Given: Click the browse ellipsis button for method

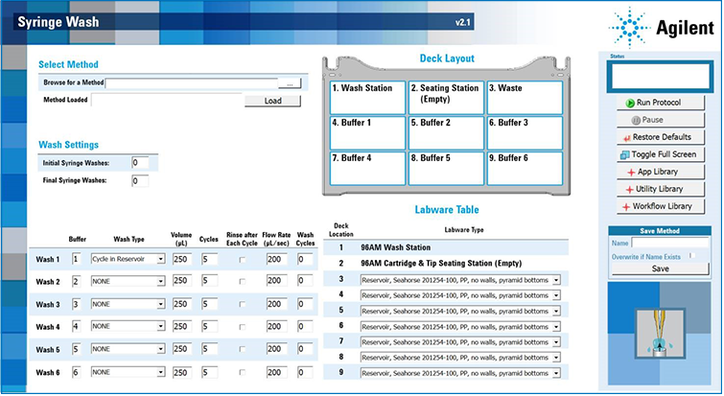Looking at the screenshot, I should click(x=290, y=84).
